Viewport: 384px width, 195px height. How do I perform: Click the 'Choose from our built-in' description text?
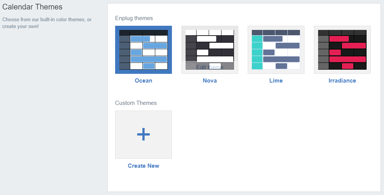[x=47, y=23]
